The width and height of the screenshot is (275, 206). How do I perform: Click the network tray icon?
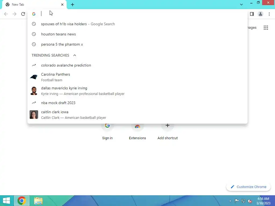coord(243,201)
